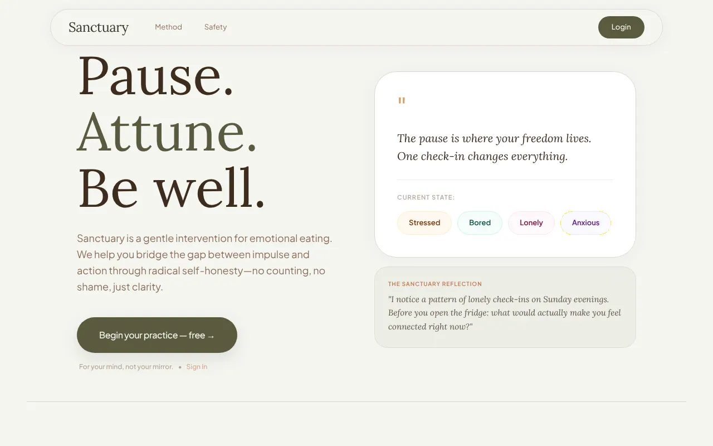The width and height of the screenshot is (713, 446).
Task: Follow the Sign in link
Action: point(197,367)
